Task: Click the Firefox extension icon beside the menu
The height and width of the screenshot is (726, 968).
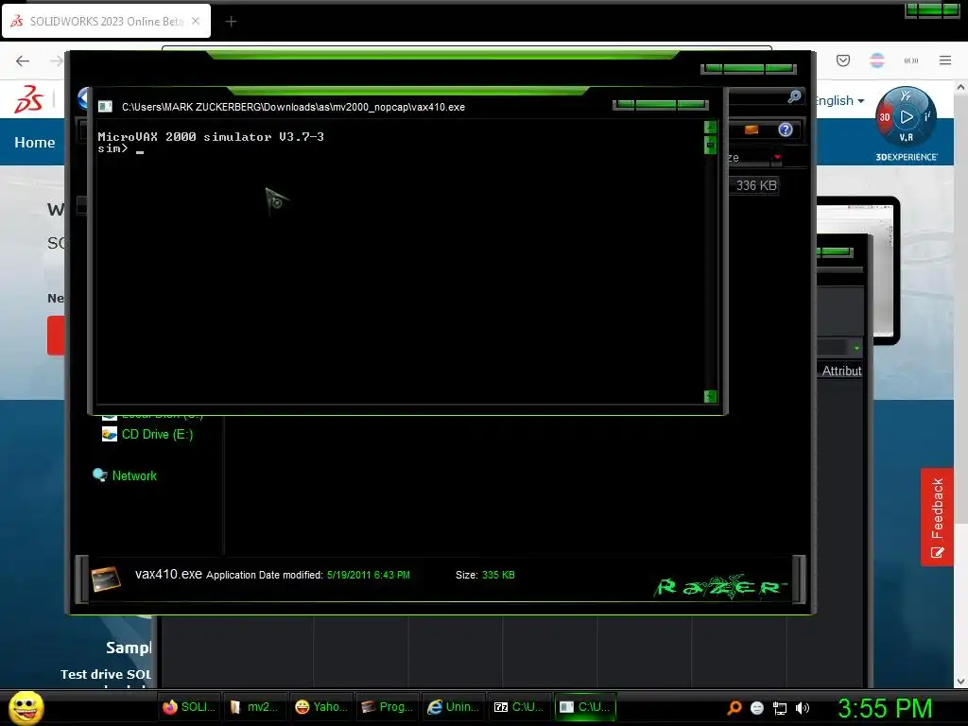Action: tap(911, 60)
